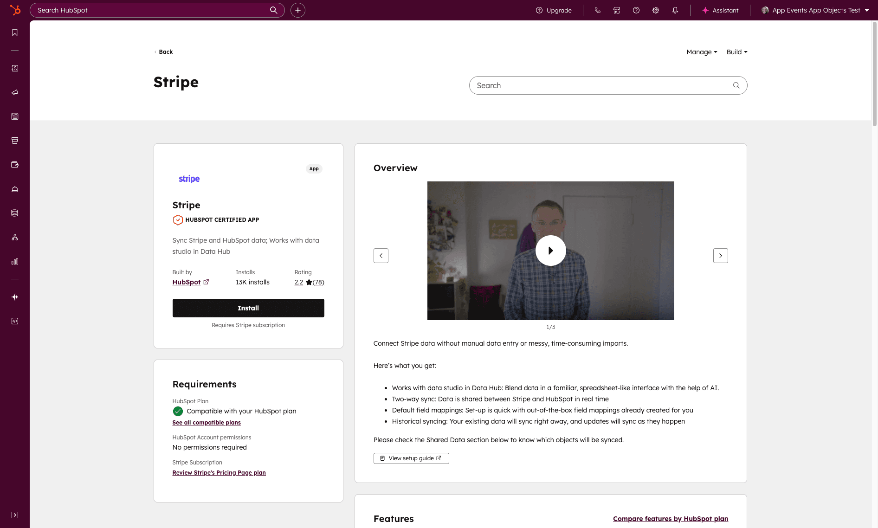Expand the sidebar with the bottom arrow icon
The width and height of the screenshot is (878, 528).
[x=15, y=515]
